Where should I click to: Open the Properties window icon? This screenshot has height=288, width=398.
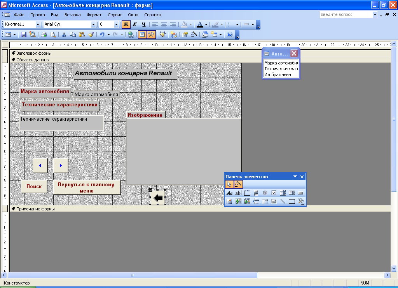tap(185, 35)
